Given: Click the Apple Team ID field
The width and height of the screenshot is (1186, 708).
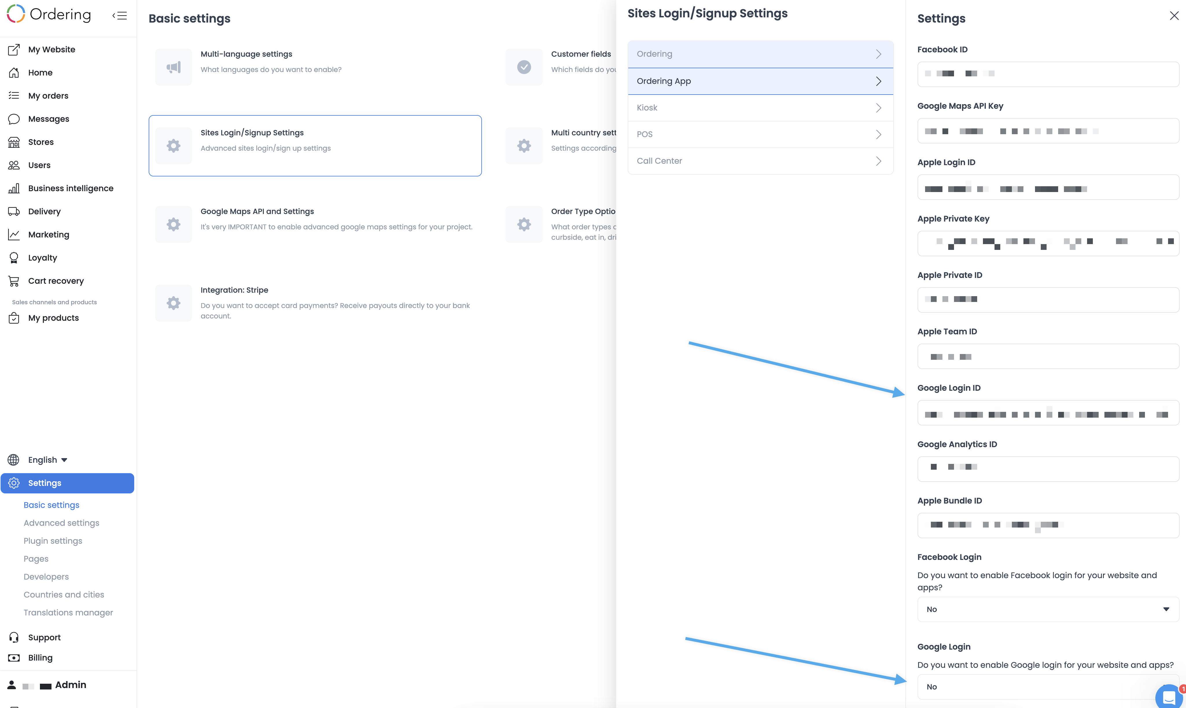Looking at the screenshot, I should [x=1048, y=356].
